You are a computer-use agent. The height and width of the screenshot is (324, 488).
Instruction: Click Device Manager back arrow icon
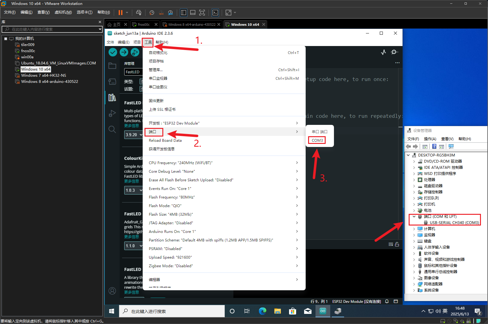[409, 147]
